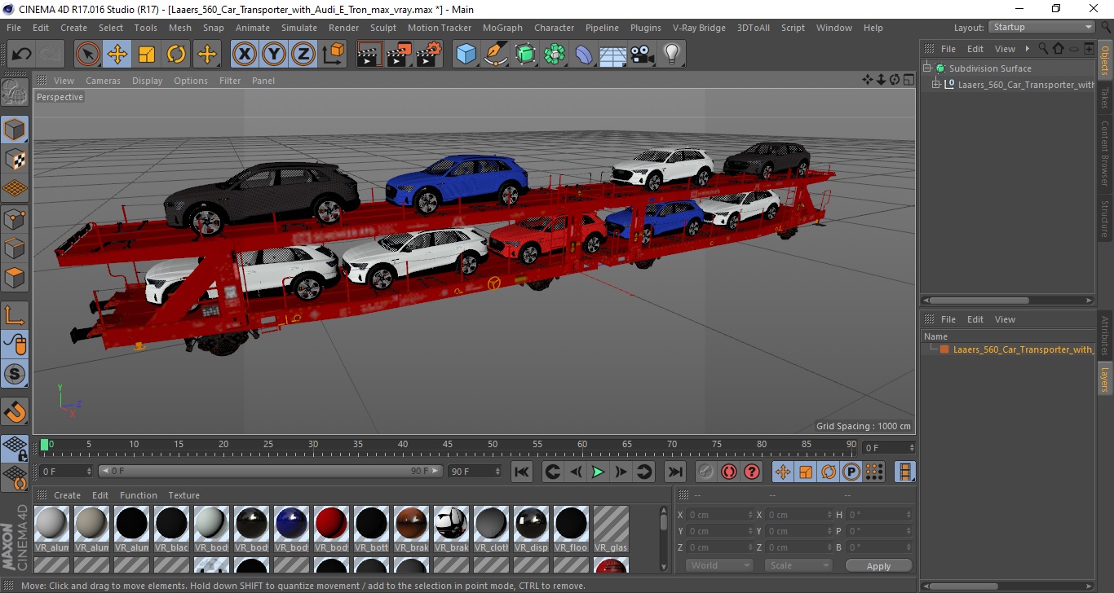
Task: Open the timeline window icon
Action: click(904, 472)
